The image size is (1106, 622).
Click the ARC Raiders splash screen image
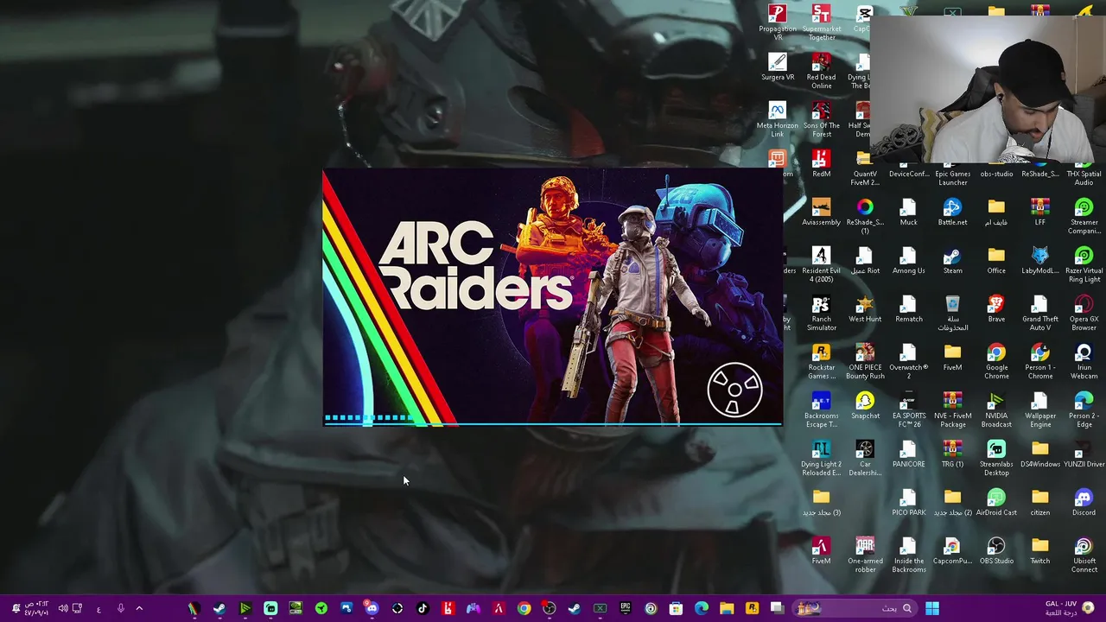(x=553, y=297)
